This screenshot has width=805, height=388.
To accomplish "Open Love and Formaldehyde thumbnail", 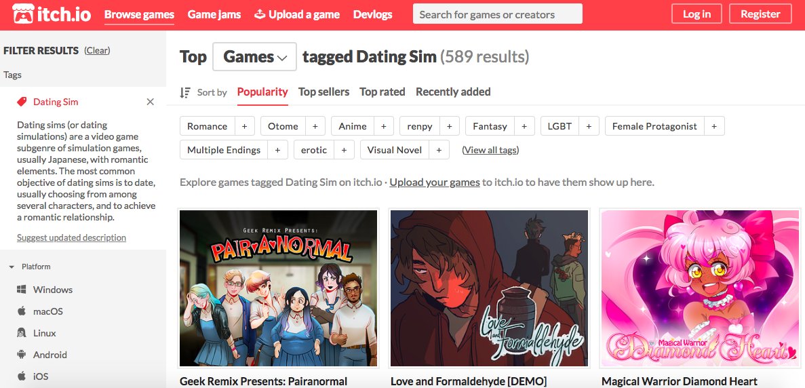I will coord(489,288).
